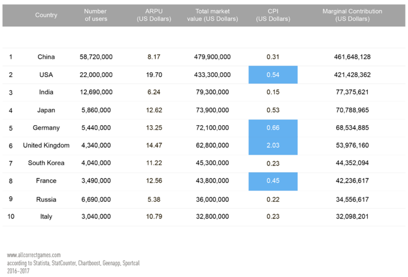This screenshot has width=408, height=277.
Task: Click the CPI (US Dollars) header
Action: coord(273,15)
